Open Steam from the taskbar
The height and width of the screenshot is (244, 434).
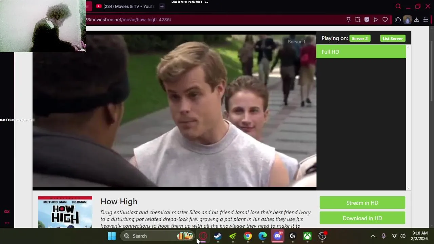coord(218,236)
